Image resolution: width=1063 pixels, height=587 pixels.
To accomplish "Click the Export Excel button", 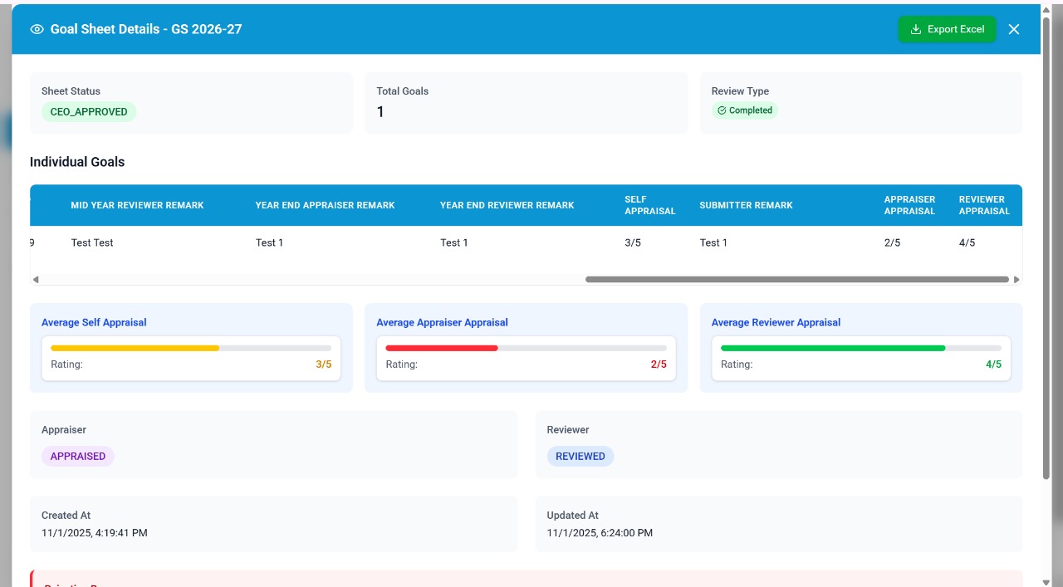I will click(947, 29).
